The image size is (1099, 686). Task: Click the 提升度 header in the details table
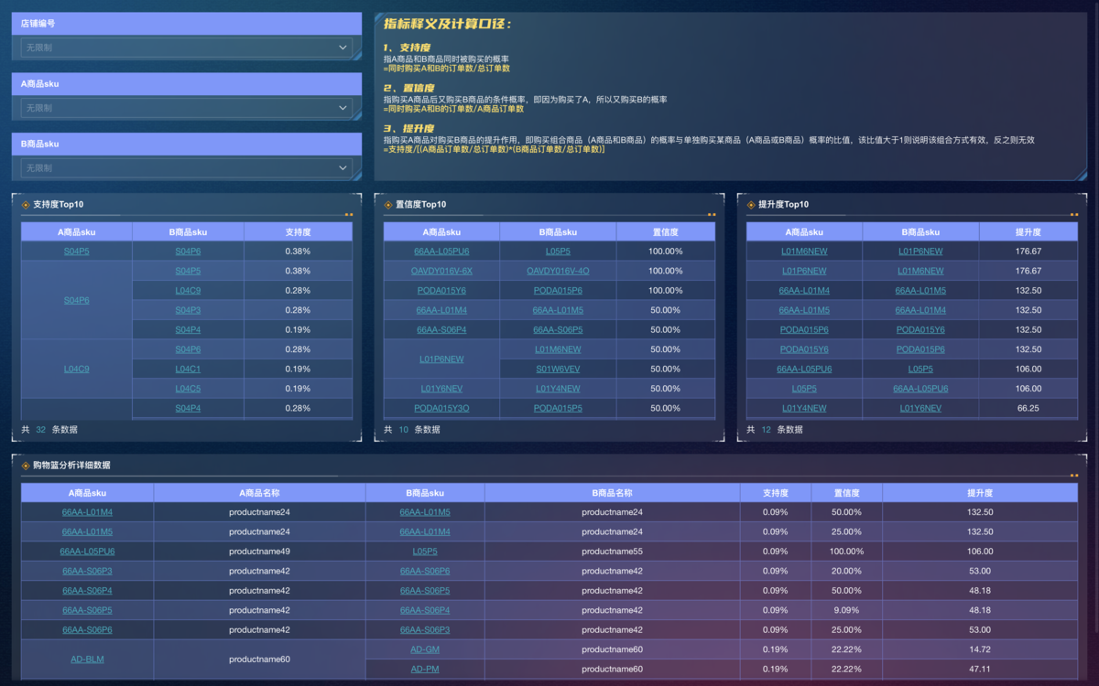[x=980, y=493]
